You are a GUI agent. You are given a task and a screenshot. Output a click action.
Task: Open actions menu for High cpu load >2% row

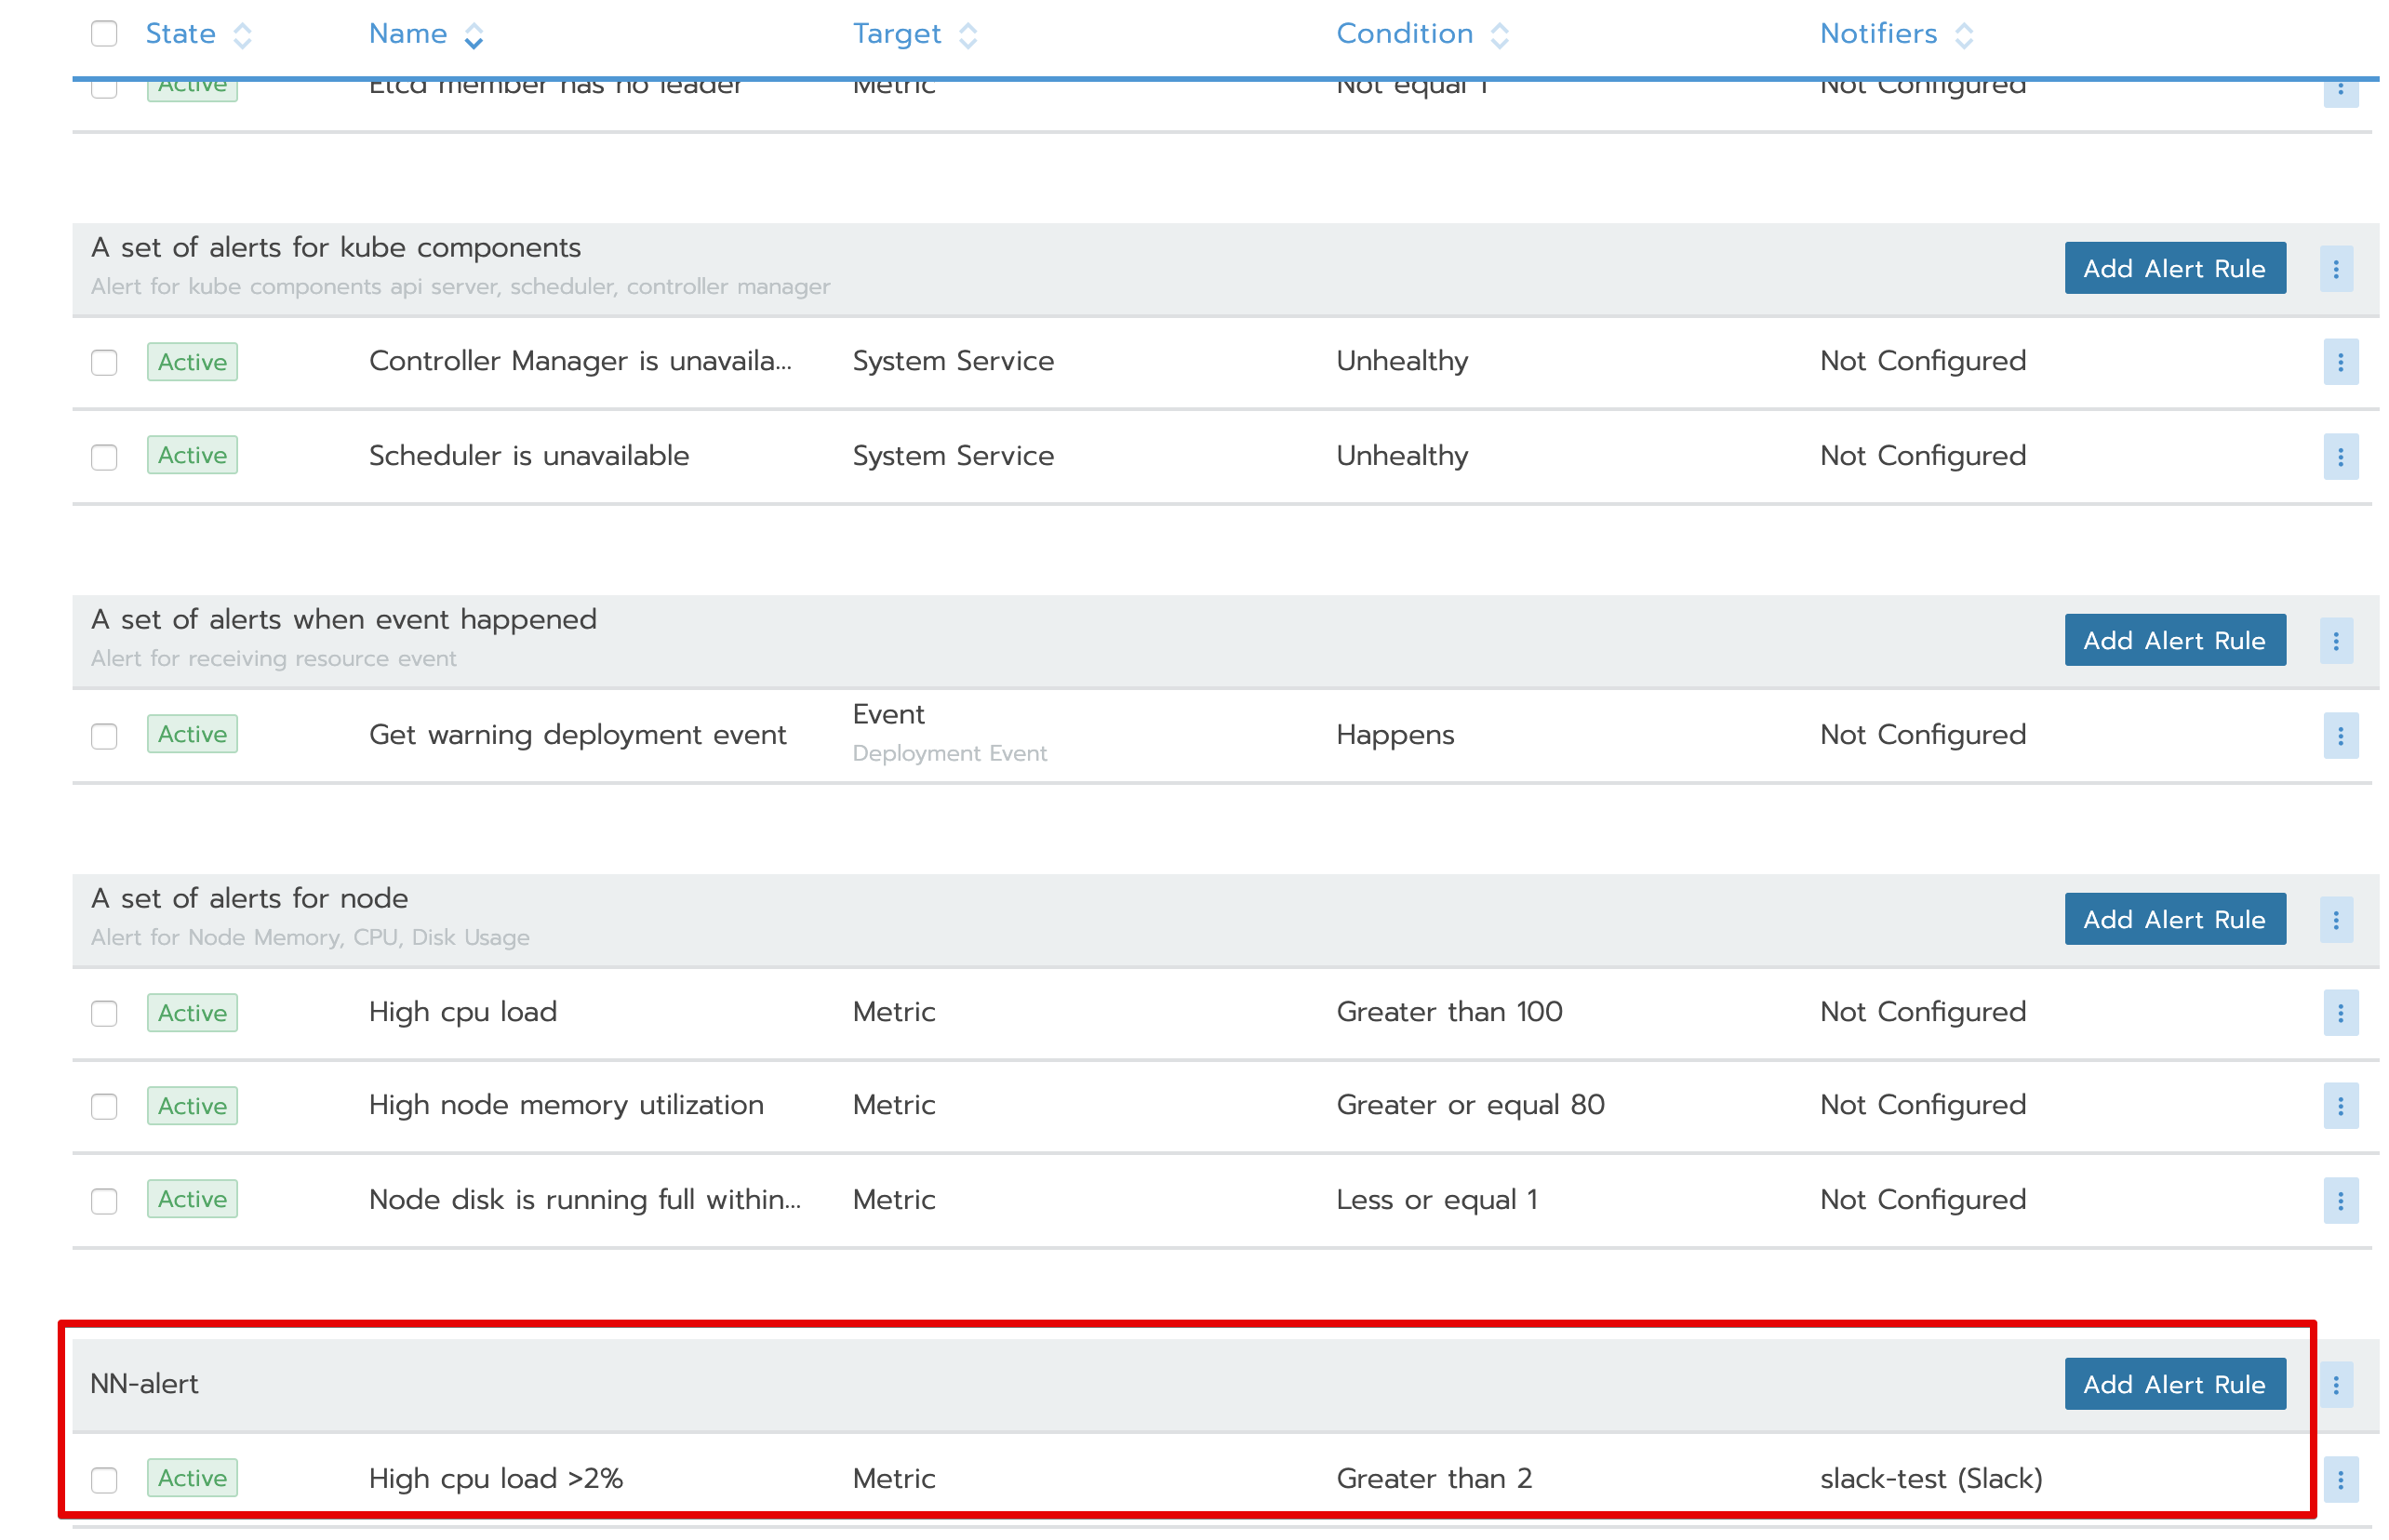pos(2339,1479)
